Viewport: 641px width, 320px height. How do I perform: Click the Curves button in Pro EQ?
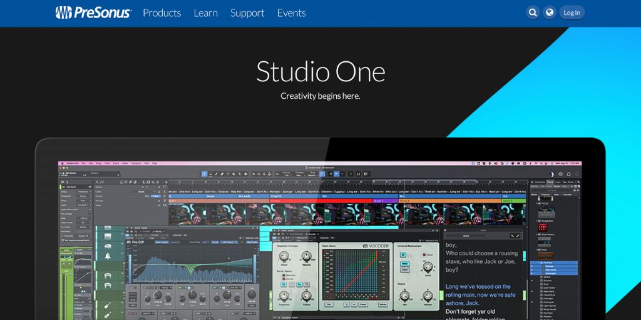tap(215, 242)
